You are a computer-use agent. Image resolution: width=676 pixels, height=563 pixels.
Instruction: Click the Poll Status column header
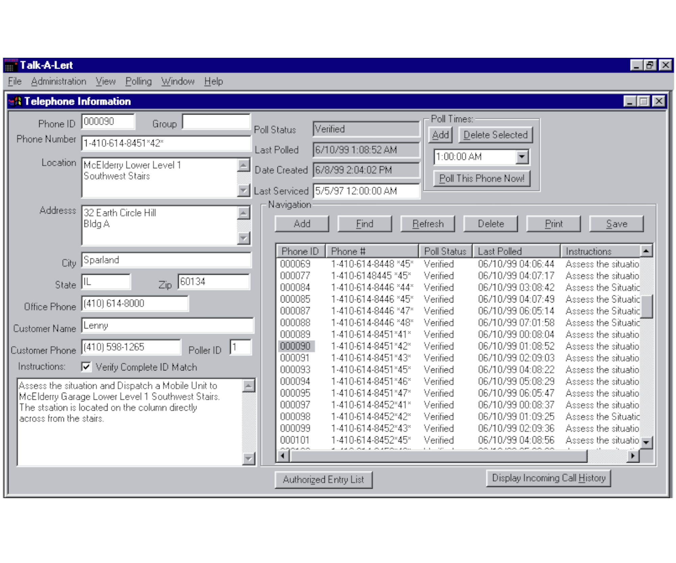tap(446, 251)
